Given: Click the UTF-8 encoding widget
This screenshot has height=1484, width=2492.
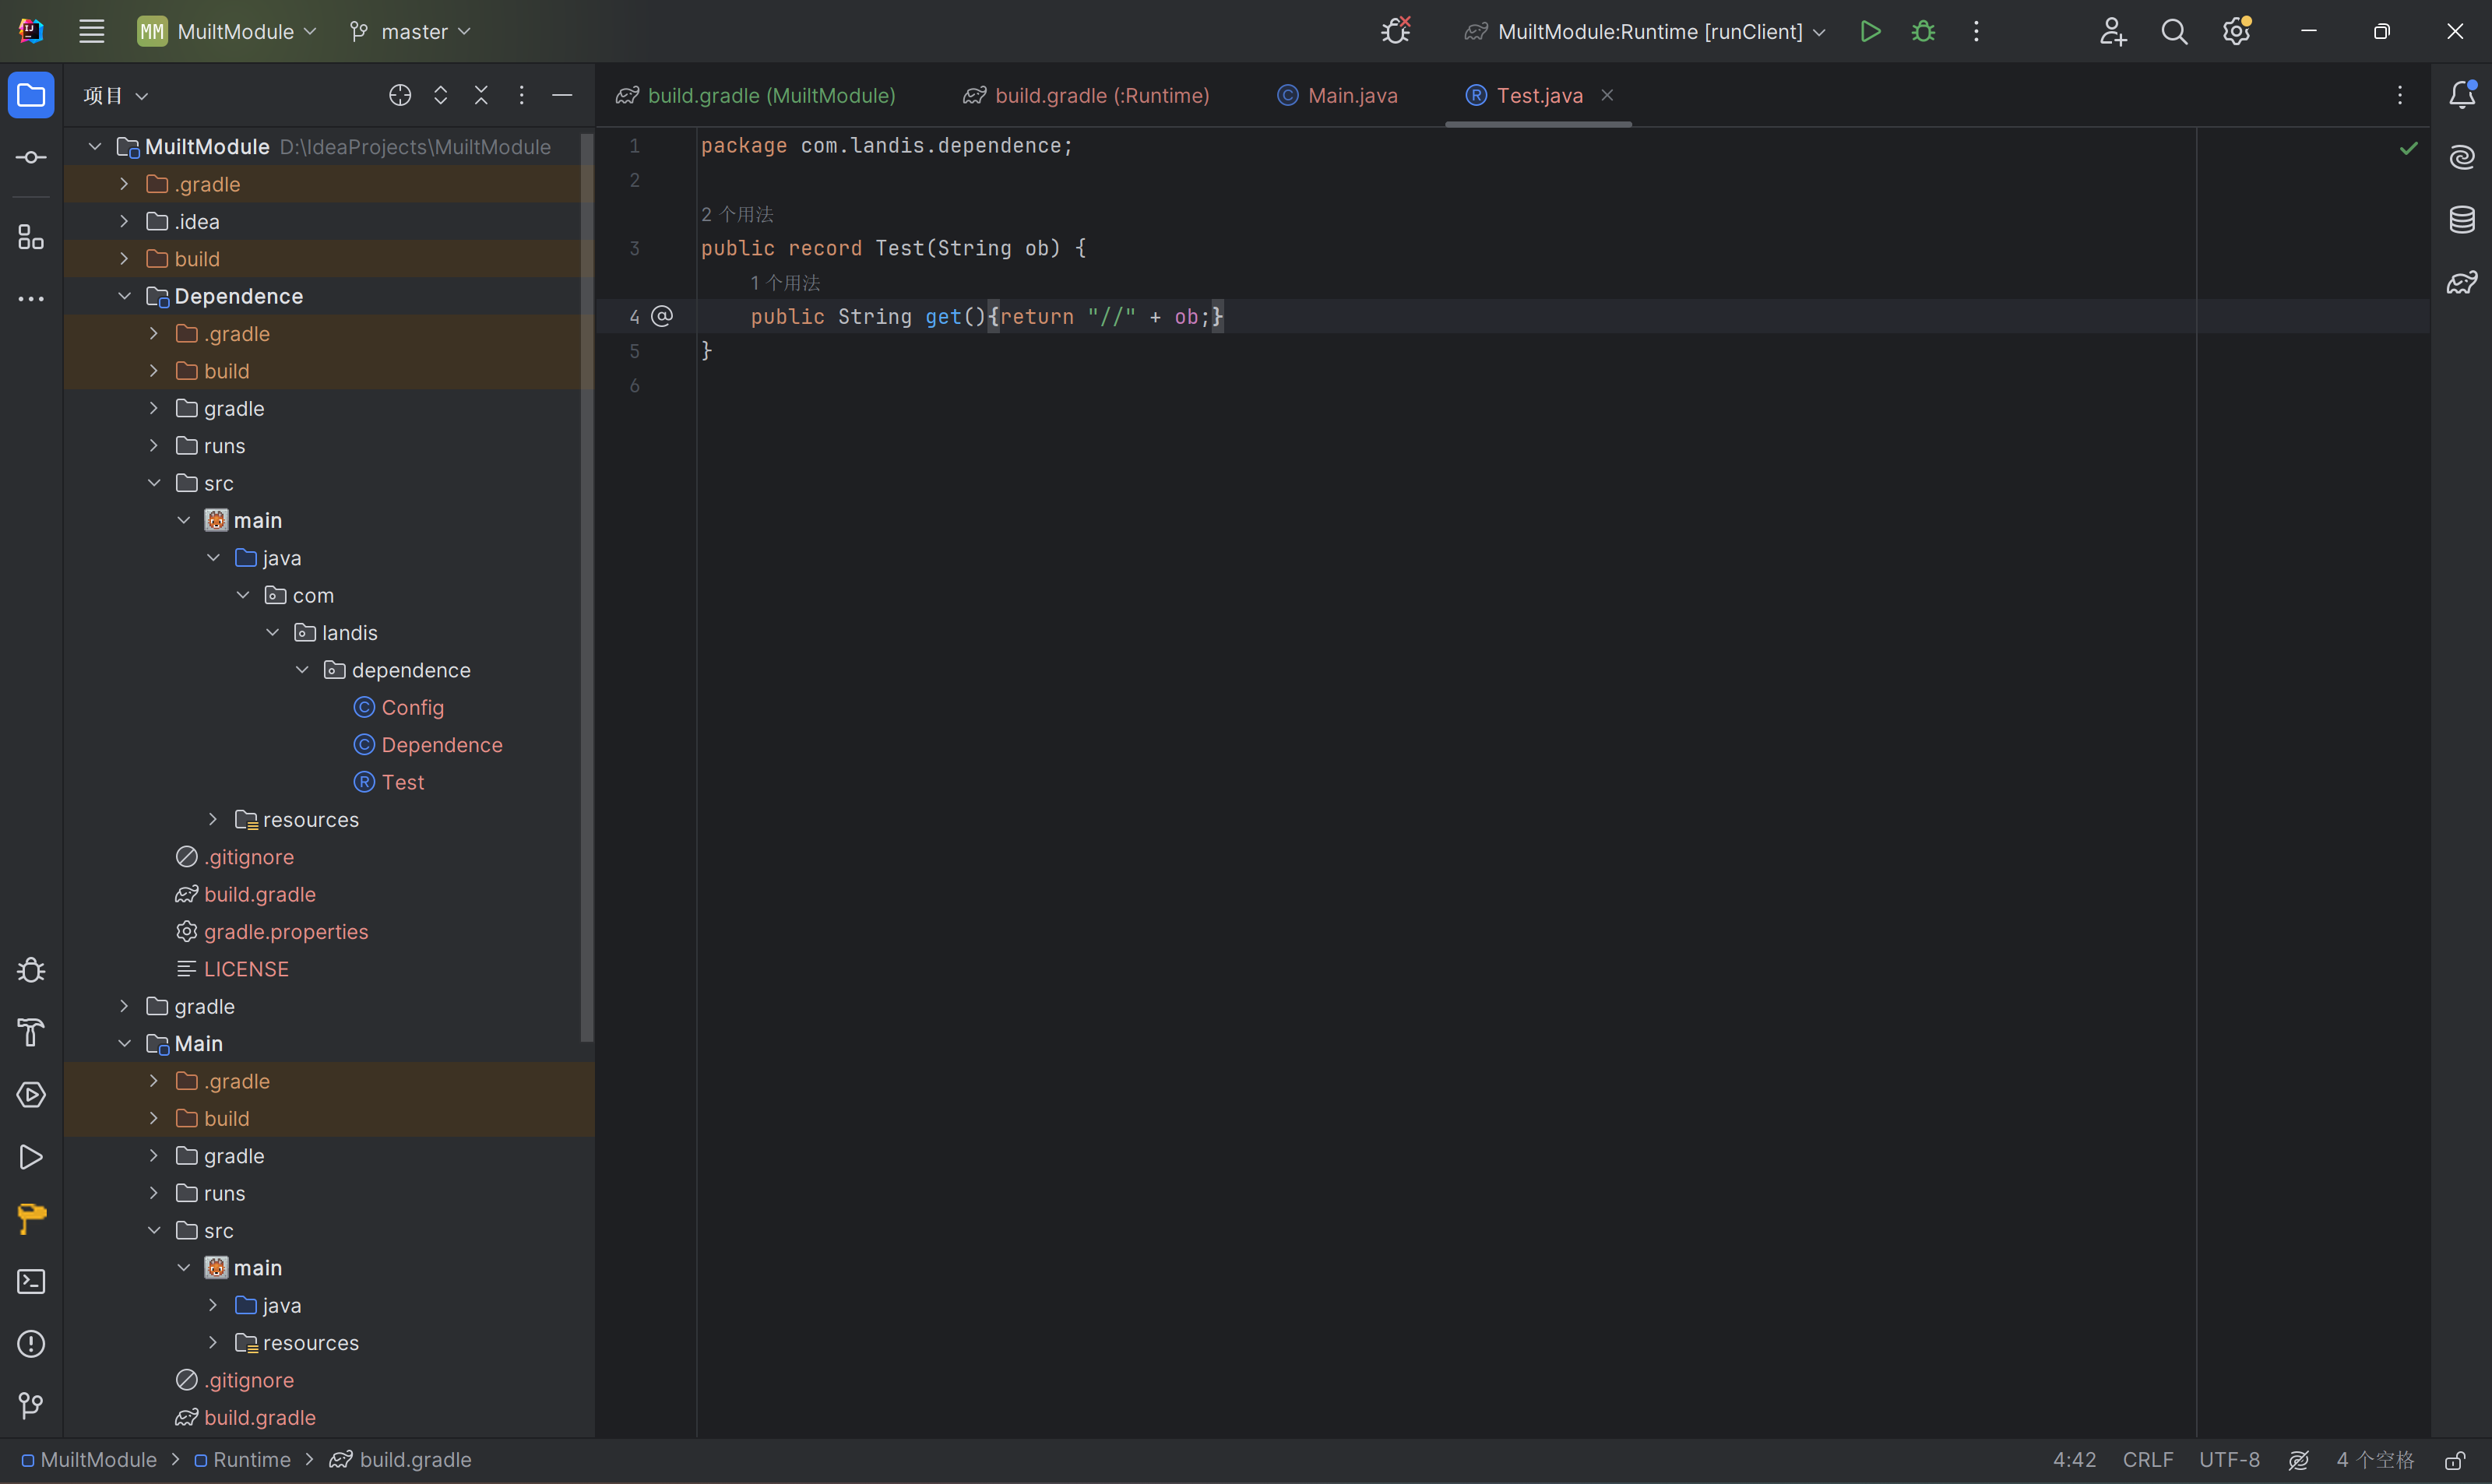Looking at the screenshot, I should (2229, 1460).
